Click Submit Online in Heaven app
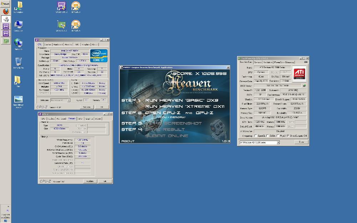 [167, 136]
